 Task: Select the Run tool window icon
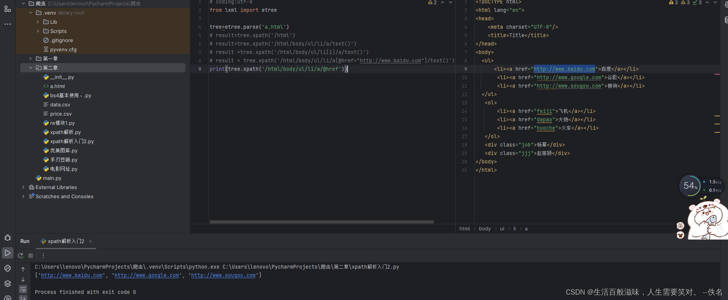coord(8,253)
